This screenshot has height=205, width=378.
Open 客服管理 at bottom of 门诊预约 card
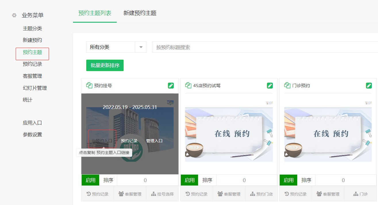(x=328, y=194)
